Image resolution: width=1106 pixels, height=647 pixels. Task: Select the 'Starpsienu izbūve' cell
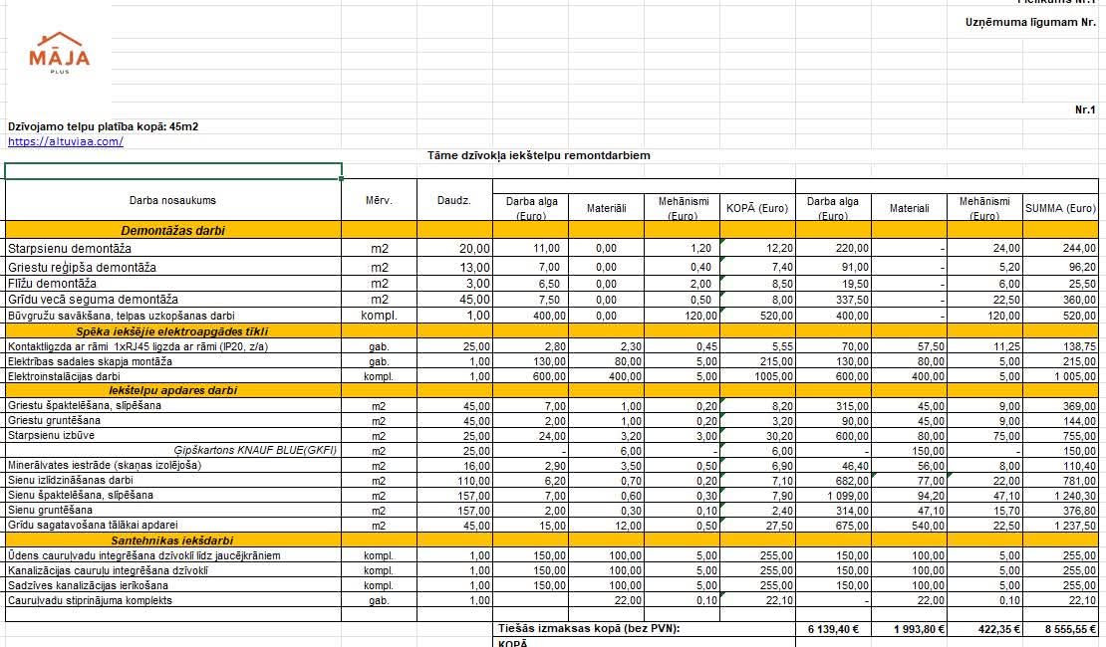point(172,436)
